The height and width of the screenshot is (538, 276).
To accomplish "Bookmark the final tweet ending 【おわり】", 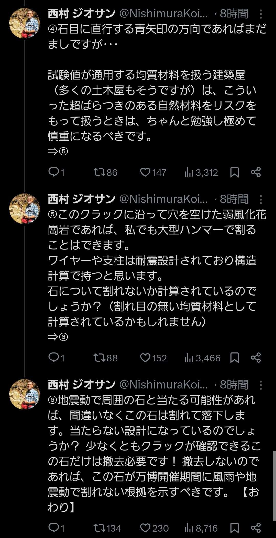I will 234,528.
